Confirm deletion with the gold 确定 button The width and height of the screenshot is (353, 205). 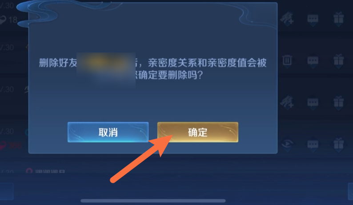pos(198,132)
